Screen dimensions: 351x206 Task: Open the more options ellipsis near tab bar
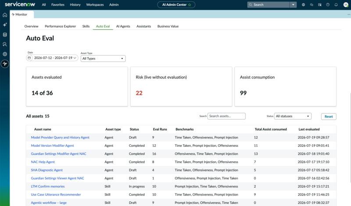click(x=349, y=14)
